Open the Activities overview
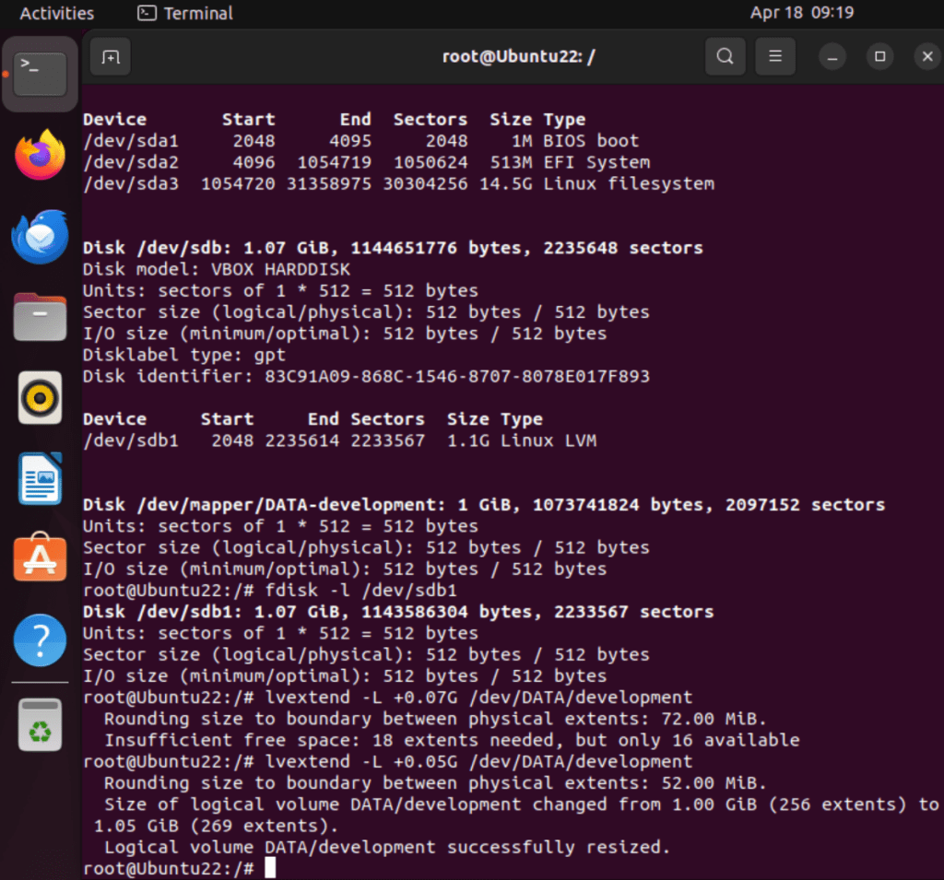This screenshot has height=880, width=944. pos(57,13)
